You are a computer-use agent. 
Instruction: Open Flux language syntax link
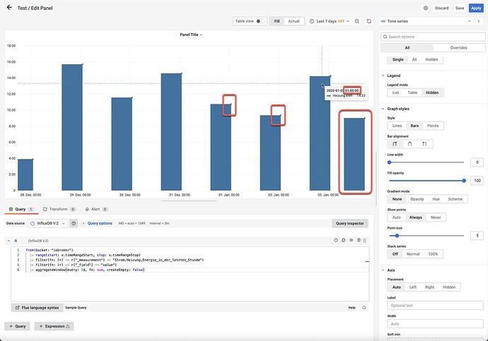[x=37, y=307]
